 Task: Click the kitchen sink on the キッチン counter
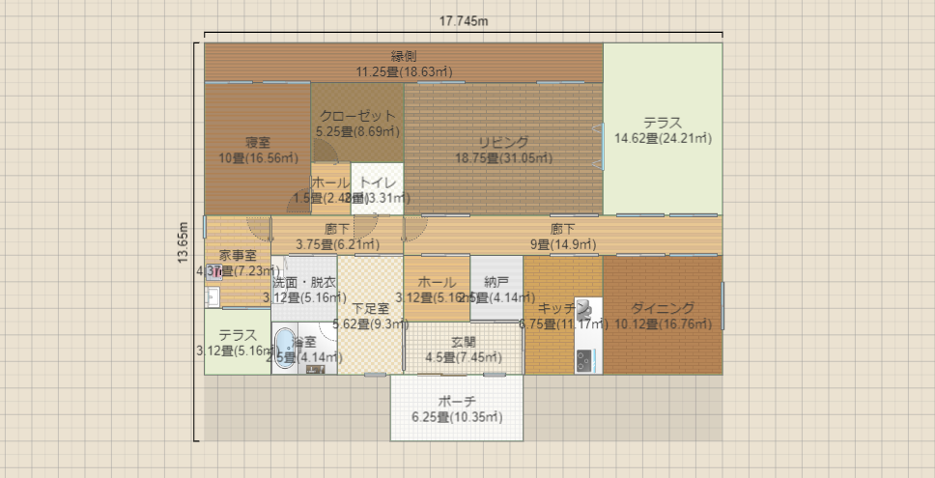point(583,309)
